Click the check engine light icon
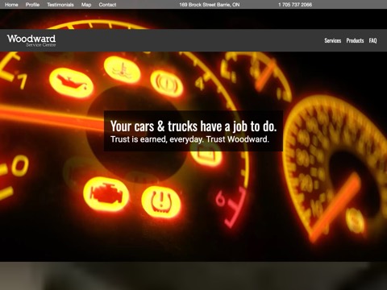 click(x=106, y=194)
